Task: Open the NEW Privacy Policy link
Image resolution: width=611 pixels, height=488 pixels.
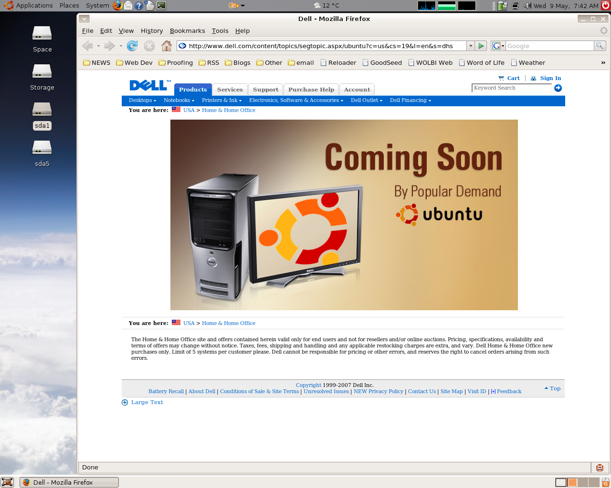Action: pyautogui.click(x=379, y=391)
